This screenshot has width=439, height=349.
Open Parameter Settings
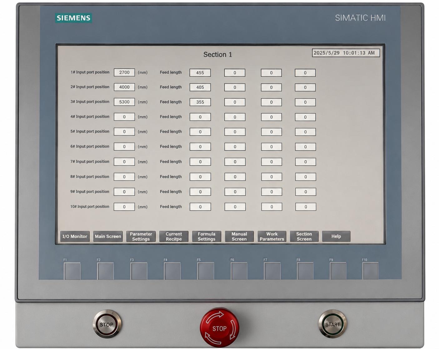click(141, 236)
